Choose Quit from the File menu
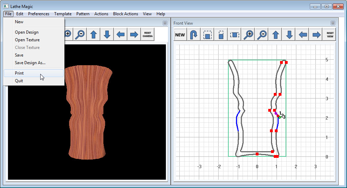The height and width of the screenshot is (188, 347). pyautogui.click(x=19, y=81)
